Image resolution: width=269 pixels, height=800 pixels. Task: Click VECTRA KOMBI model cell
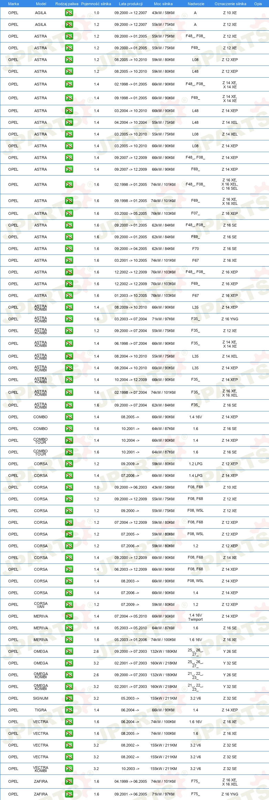pyautogui.click(x=41, y=769)
